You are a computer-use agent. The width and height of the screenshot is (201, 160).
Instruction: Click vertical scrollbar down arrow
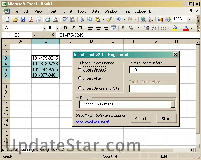click(198, 146)
